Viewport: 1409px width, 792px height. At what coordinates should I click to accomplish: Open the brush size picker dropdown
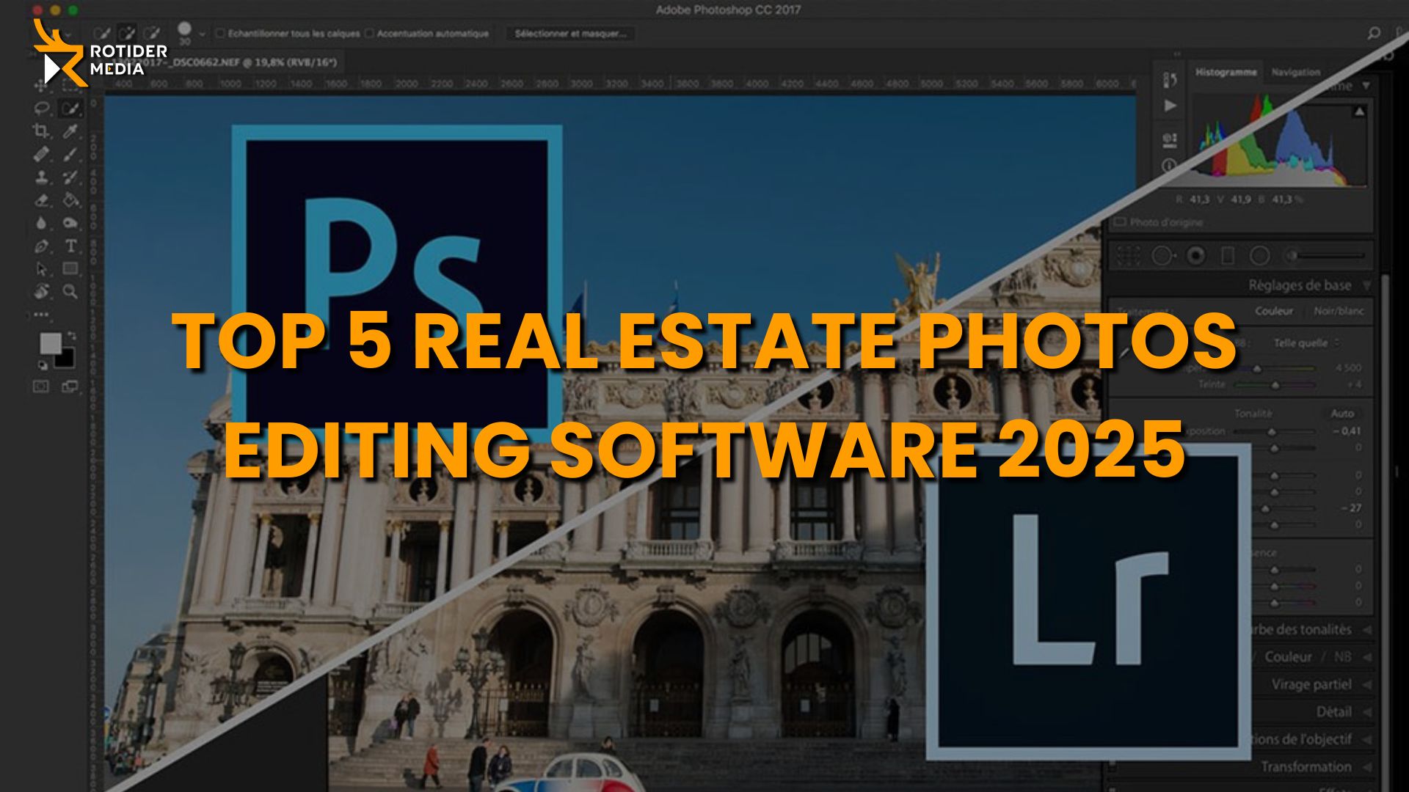point(202,34)
